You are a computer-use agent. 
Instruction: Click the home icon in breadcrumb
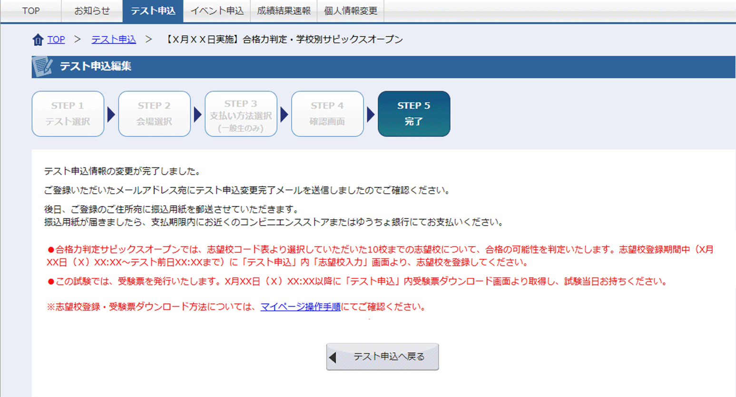coord(38,40)
